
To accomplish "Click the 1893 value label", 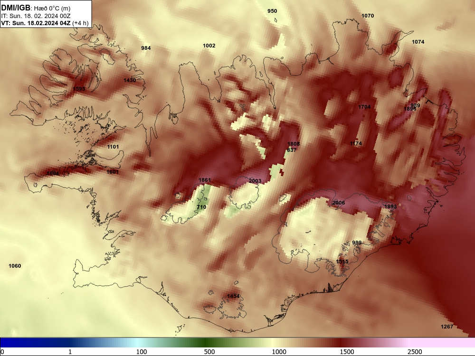I will [390, 207].
